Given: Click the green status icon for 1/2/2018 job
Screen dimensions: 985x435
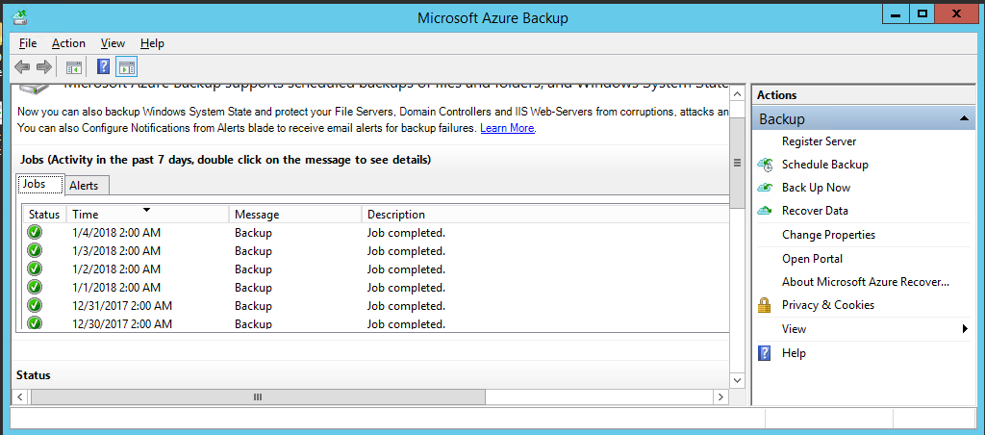Looking at the screenshot, I should [x=35, y=269].
